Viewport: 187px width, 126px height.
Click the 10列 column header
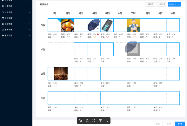coord(173,13)
